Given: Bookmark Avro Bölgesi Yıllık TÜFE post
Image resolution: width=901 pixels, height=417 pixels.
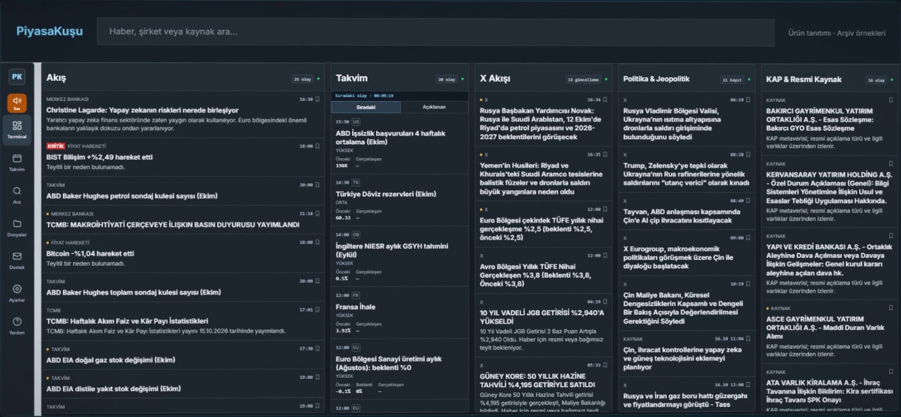Looking at the screenshot, I should [x=605, y=255].
